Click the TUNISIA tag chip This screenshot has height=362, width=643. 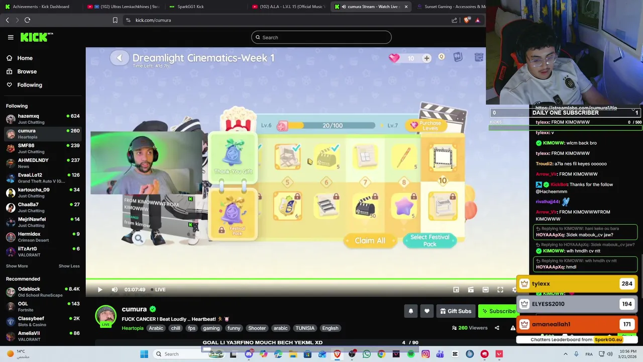click(305, 328)
